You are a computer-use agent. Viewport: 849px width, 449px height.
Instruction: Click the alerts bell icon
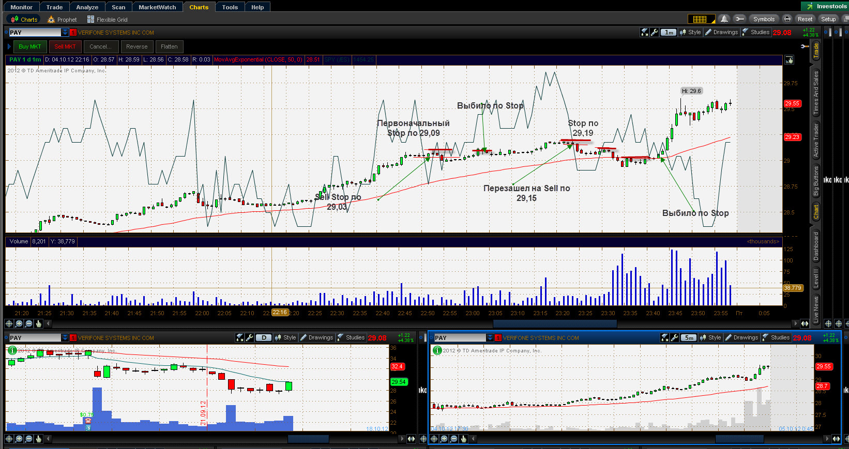[724, 19]
